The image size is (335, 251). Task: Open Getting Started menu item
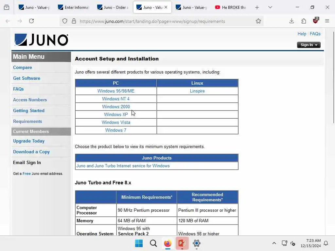29,110
